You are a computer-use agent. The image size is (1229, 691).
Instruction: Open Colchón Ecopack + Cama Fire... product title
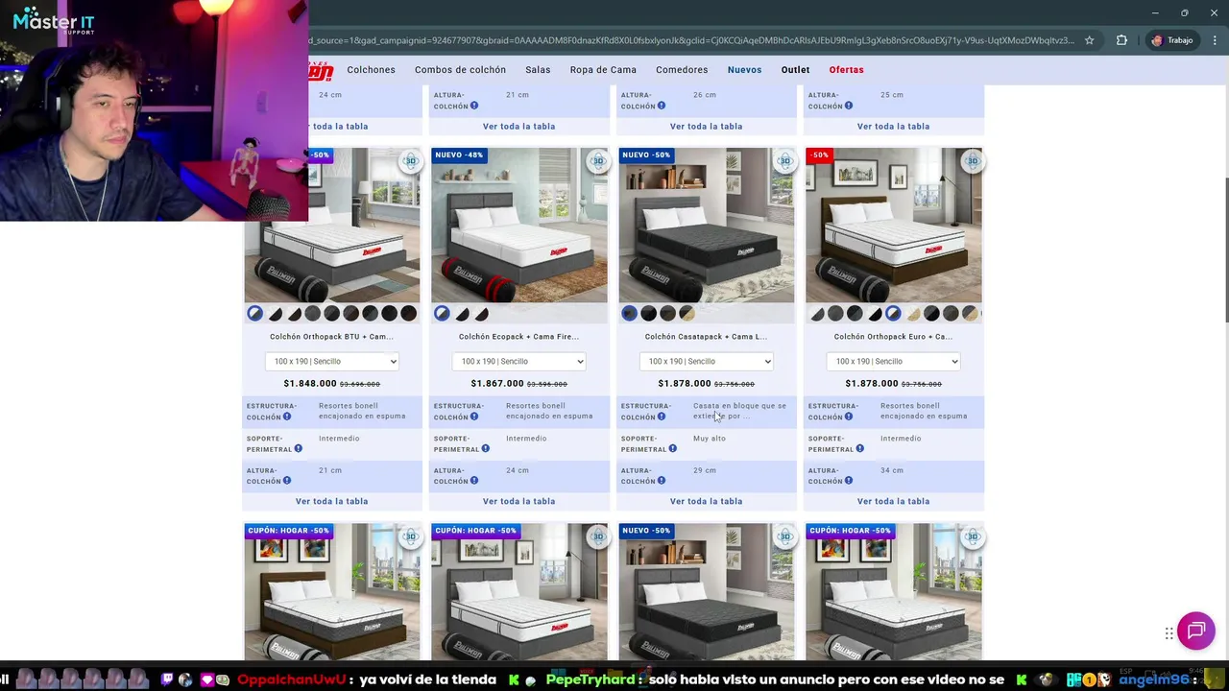518,337
